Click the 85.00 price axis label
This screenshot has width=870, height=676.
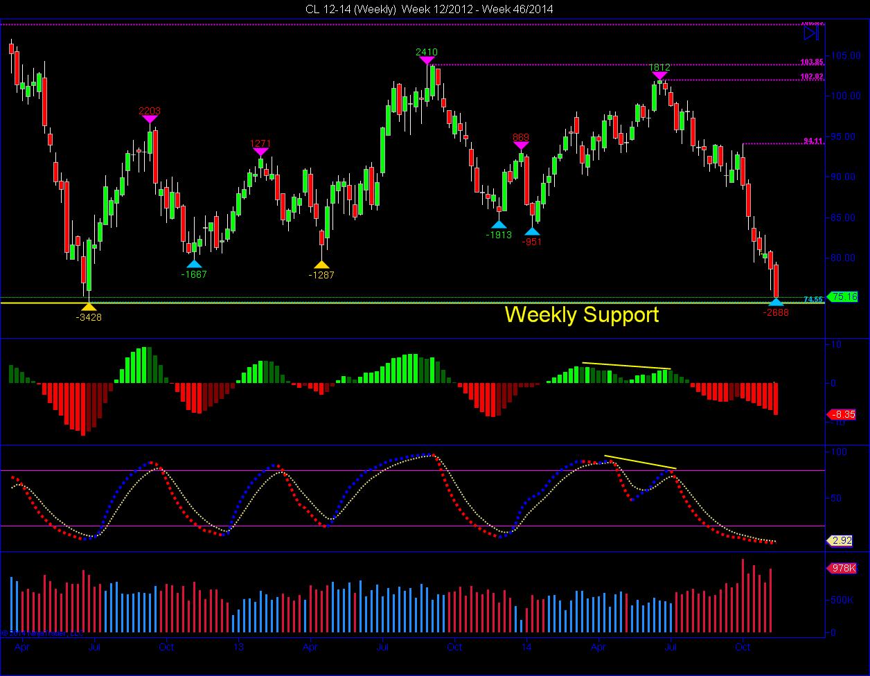click(x=844, y=217)
